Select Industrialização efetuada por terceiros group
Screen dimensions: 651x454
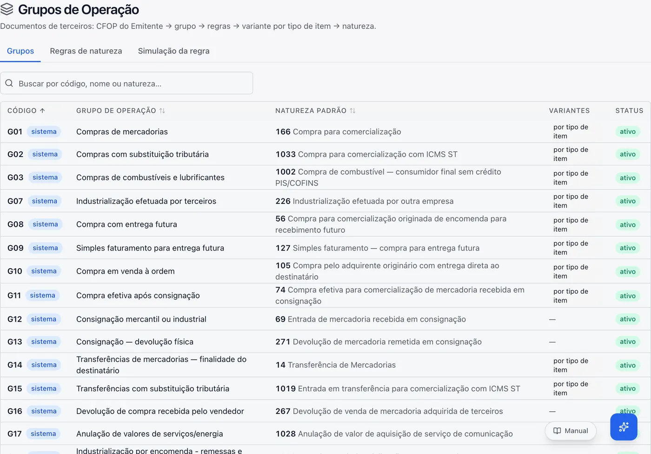click(x=146, y=201)
